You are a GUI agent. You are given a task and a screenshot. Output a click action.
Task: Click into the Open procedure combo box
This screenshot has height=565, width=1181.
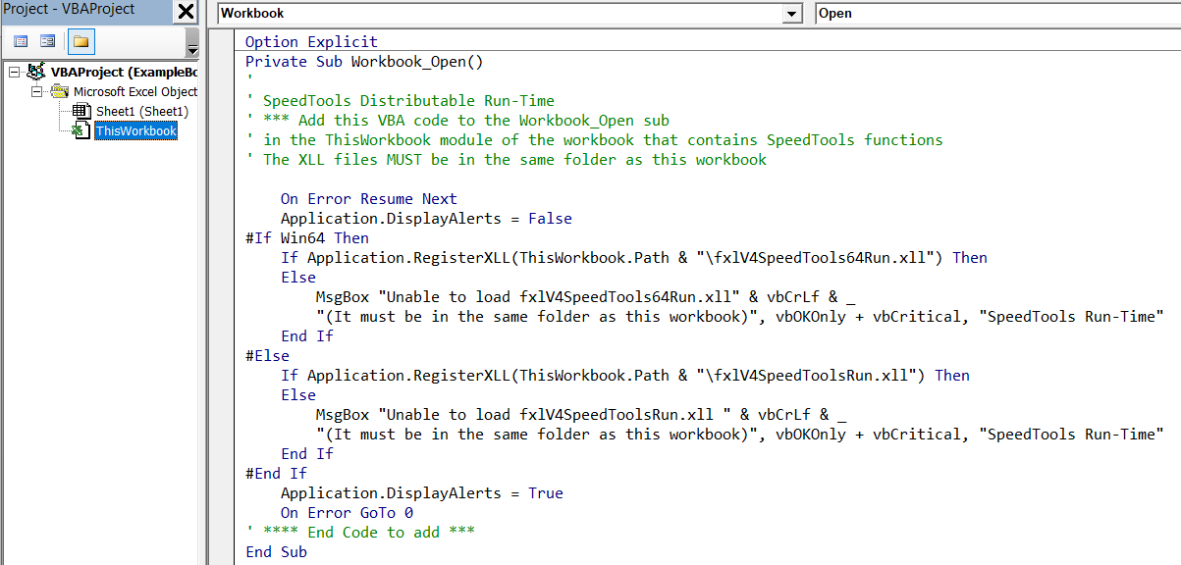click(x=997, y=14)
